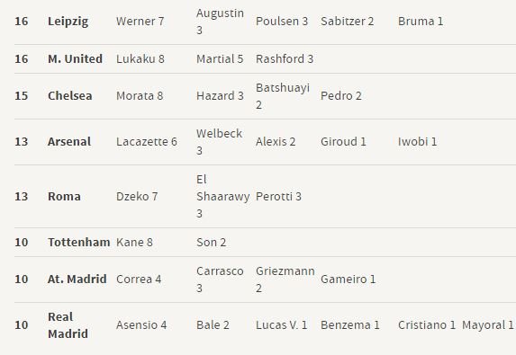Click the Morata 8 entry
Image resolution: width=516 pixels, height=355 pixels.
(x=140, y=95)
